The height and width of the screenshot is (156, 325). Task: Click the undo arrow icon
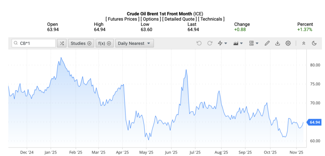[x=199, y=43]
